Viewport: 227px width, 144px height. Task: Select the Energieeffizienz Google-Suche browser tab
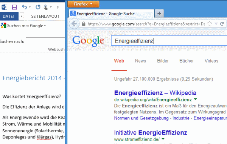(x=111, y=14)
